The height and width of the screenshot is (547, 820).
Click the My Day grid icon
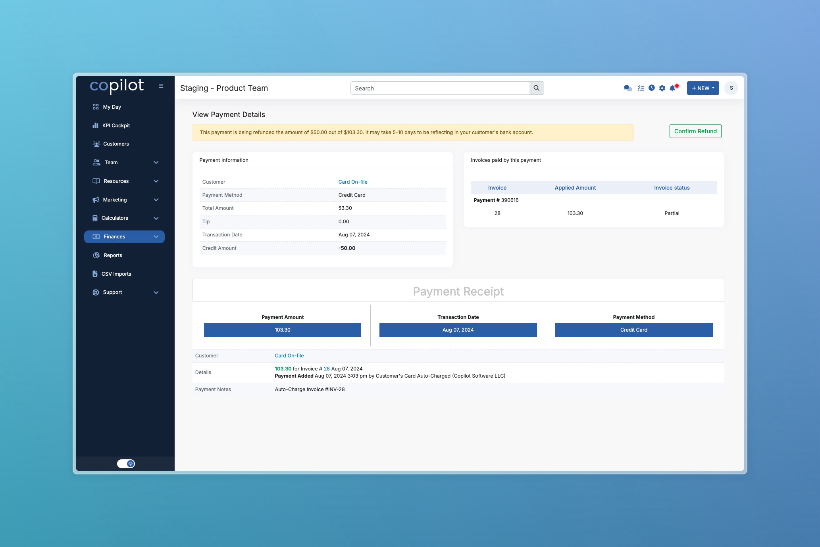click(x=96, y=107)
